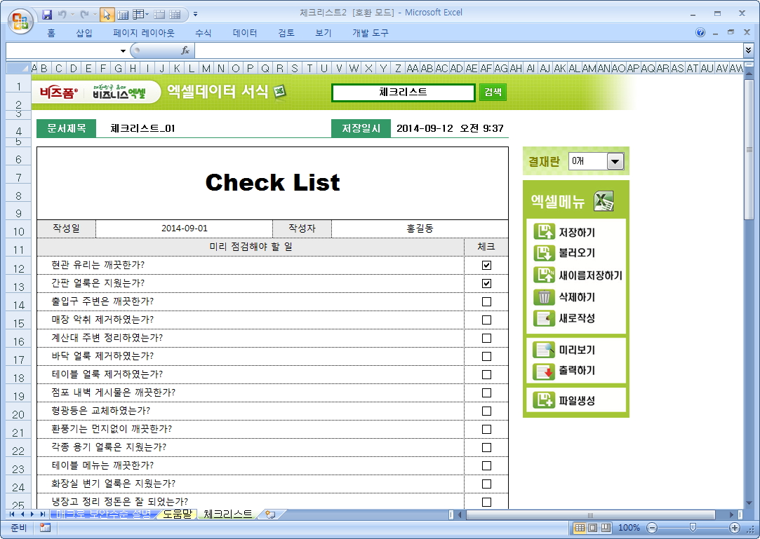Open the 수식 ribbon tab
This screenshot has width=760, height=539.
[x=203, y=33]
